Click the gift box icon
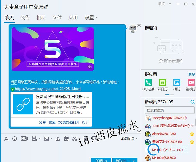Screen dimensions: 196x162 pyautogui.click(x=66, y=139)
